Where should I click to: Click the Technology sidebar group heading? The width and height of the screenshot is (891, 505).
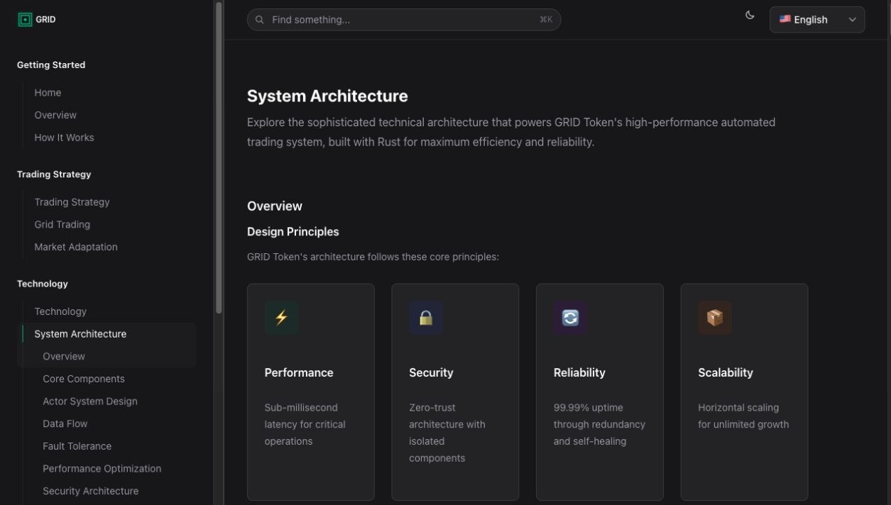tap(43, 284)
